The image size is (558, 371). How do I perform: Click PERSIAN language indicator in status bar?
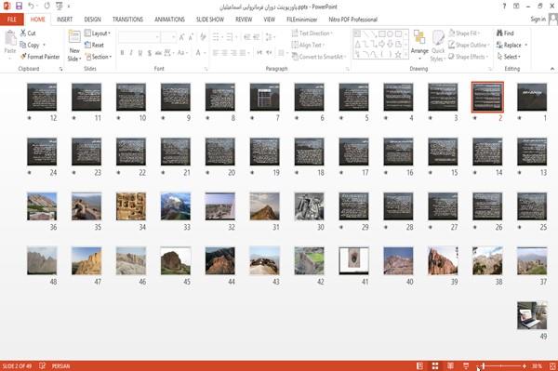60,365
